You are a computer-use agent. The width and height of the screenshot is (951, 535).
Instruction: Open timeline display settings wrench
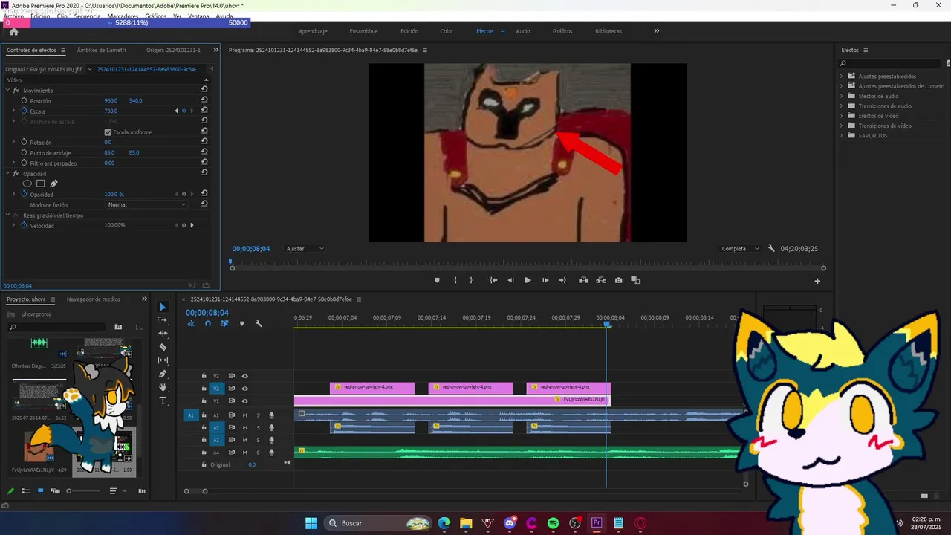[x=259, y=323]
